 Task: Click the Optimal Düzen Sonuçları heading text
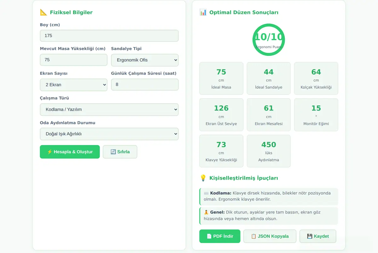click(x=244, y=13)
